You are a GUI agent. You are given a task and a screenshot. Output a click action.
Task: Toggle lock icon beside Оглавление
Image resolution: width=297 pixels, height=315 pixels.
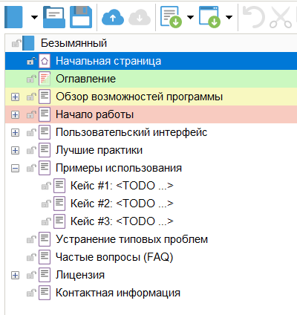(31, 79)
